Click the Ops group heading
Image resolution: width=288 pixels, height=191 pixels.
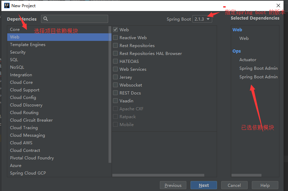click(237, 51)
